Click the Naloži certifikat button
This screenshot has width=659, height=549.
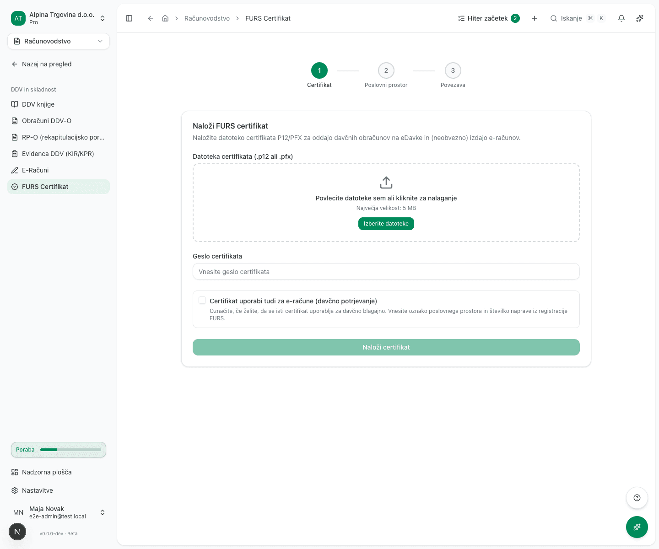click(386, 347)
